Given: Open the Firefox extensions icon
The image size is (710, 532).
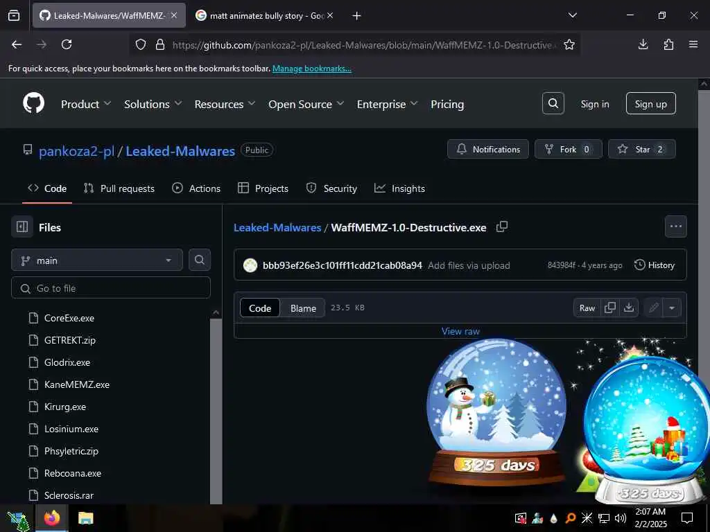Looking at the screenshot, I should tap(668, 44).
